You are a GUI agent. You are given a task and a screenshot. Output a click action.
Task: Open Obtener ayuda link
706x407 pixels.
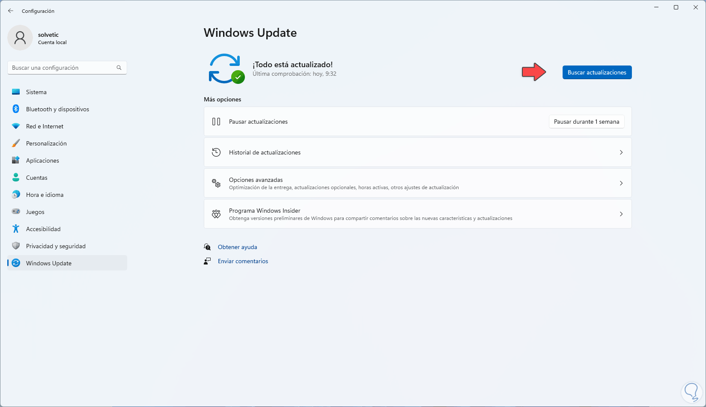(x=238, y=247)
